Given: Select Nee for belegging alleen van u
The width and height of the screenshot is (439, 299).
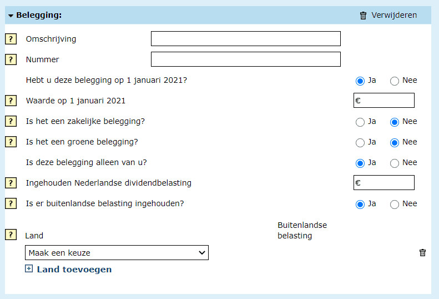Looking at the screenshot, I should [395, 163].
